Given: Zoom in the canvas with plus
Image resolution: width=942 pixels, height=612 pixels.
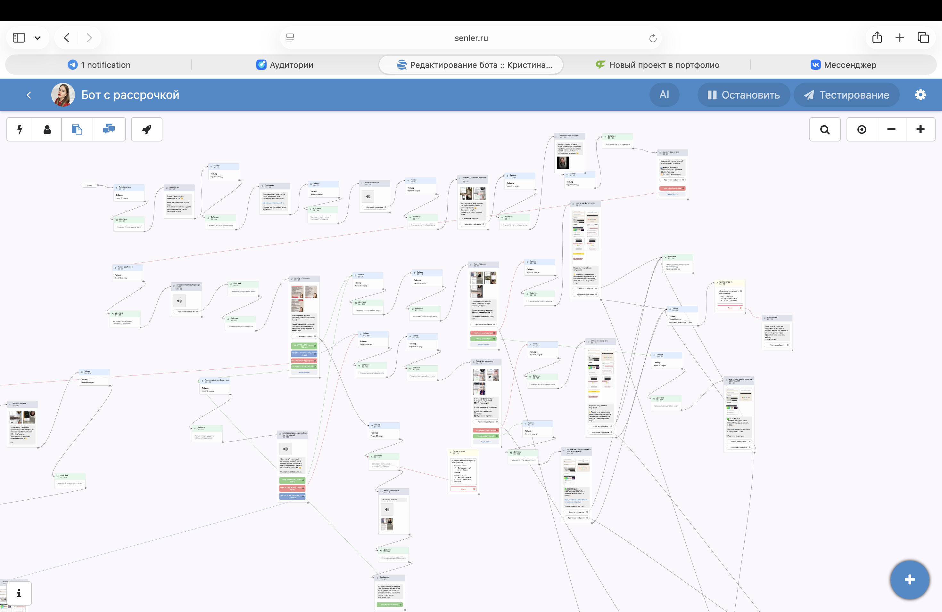Looking at the screenshot, I should pos(921,129).
